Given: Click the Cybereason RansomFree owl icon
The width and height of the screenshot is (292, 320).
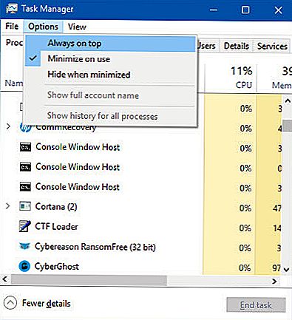Looking at the screenshot, I should tap(25, 246).
